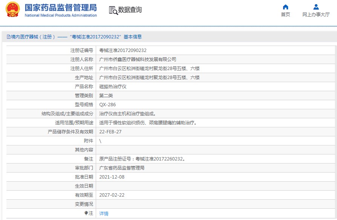Click the bullet icon beside 注
337x220 pixels.
pos(86,213)
